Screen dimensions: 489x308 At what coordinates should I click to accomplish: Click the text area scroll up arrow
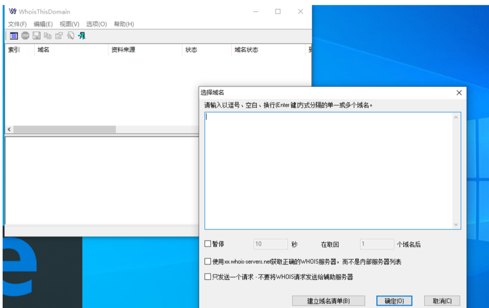[456, 118]
